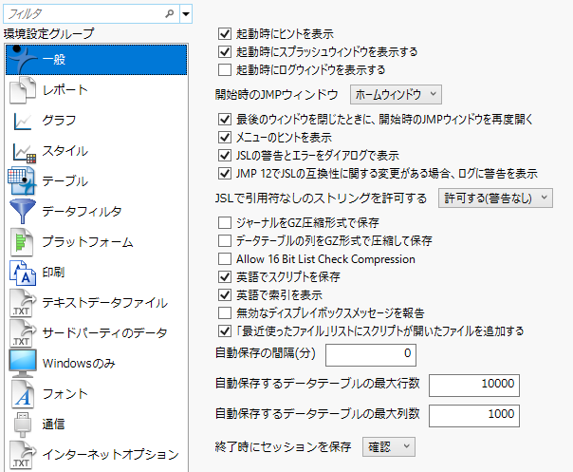Select フォント in the group list
Viewport: 573px width, 472px height.
tap(97, 394)
